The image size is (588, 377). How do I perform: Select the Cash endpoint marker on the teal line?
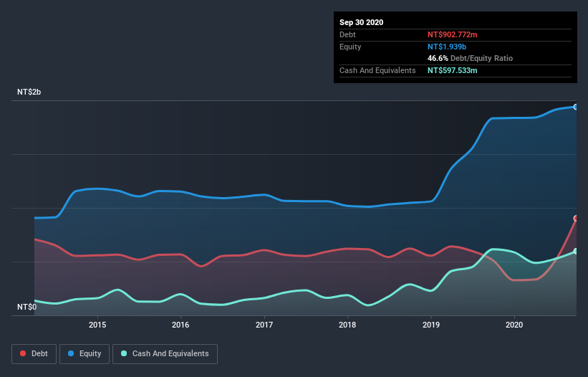[x=576, y=252]
